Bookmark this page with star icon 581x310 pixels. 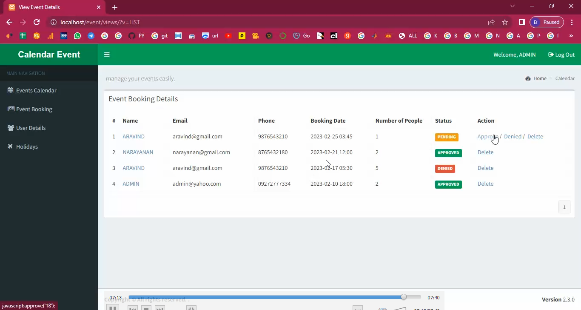click(x=505, y=22)
